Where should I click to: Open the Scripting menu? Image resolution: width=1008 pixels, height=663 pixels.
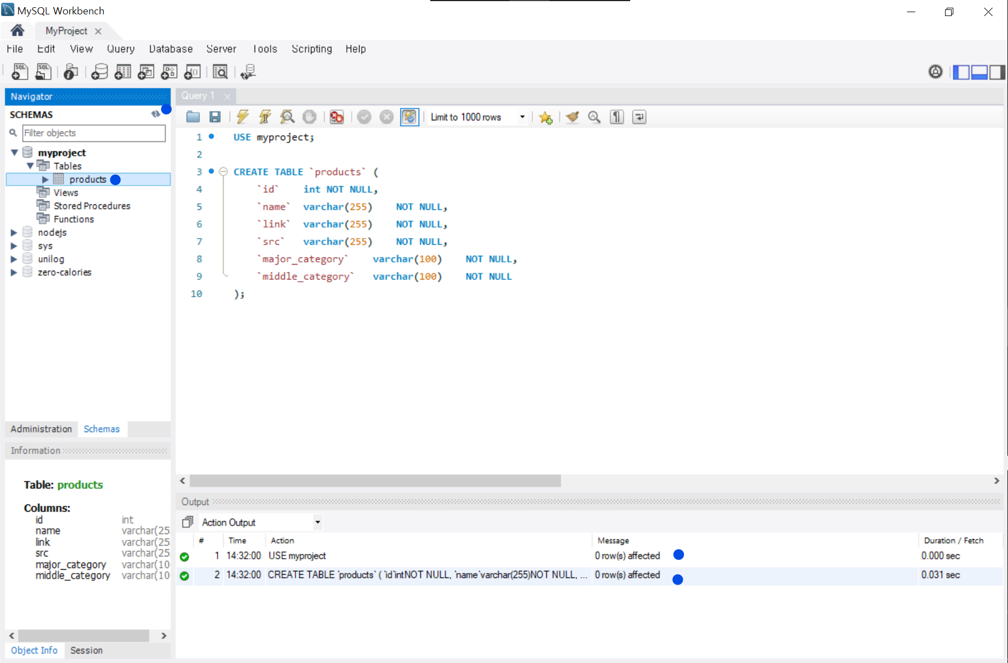312,49
